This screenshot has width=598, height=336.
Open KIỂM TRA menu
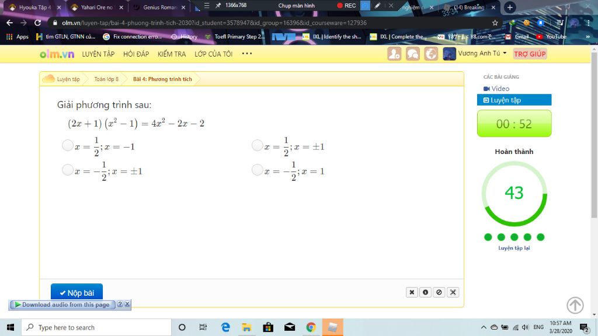click(172, 54)
